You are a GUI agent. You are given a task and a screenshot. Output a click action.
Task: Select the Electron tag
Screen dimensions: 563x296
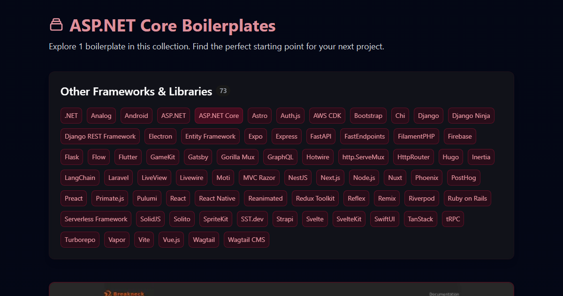160,136
